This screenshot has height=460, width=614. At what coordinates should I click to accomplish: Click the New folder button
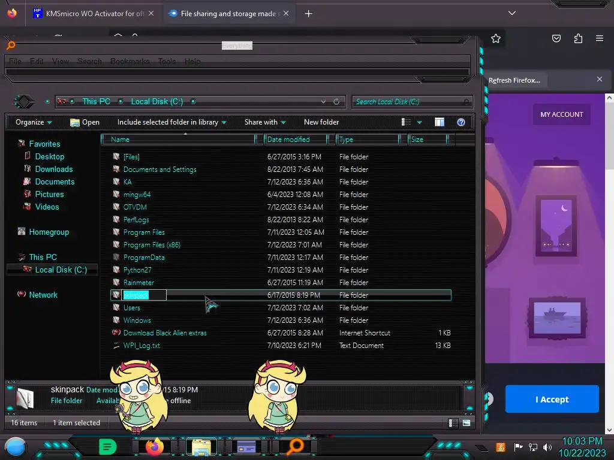(321, 122)
